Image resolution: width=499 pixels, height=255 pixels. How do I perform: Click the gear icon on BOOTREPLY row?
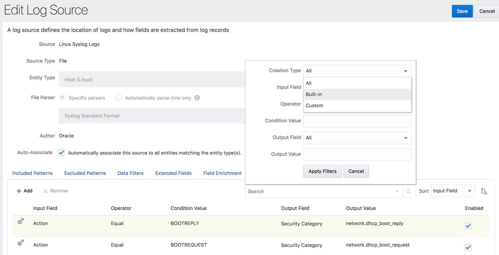(21, 222)
